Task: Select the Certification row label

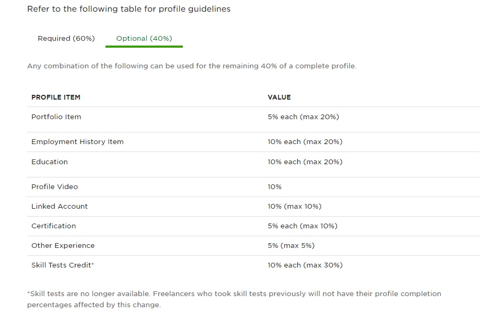Action: tap(54, 226)
